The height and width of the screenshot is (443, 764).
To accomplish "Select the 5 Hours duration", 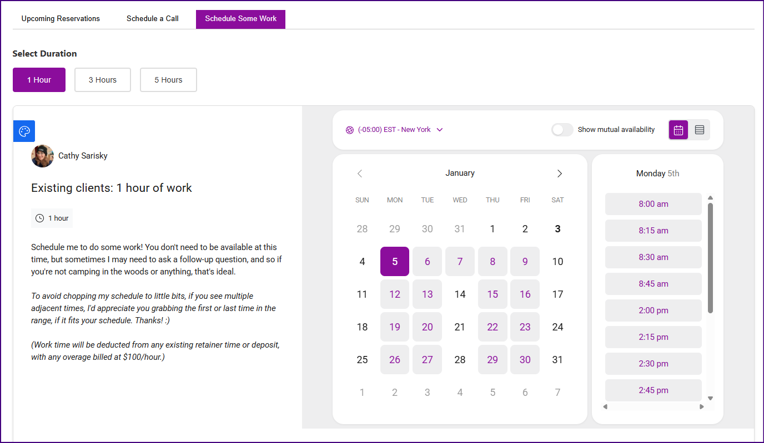I will click(168, 80).
